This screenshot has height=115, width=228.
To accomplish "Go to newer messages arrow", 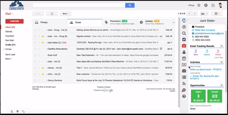I will [x=189, y=14].
